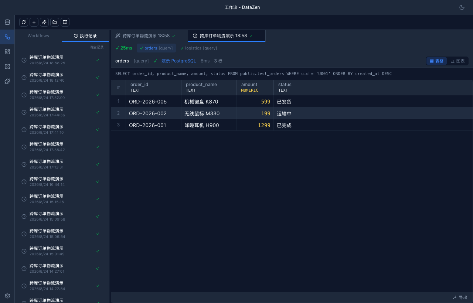This screenshot has height=303, width=473.
Task: Select the logistics [query] step
Action: point(198,48)
